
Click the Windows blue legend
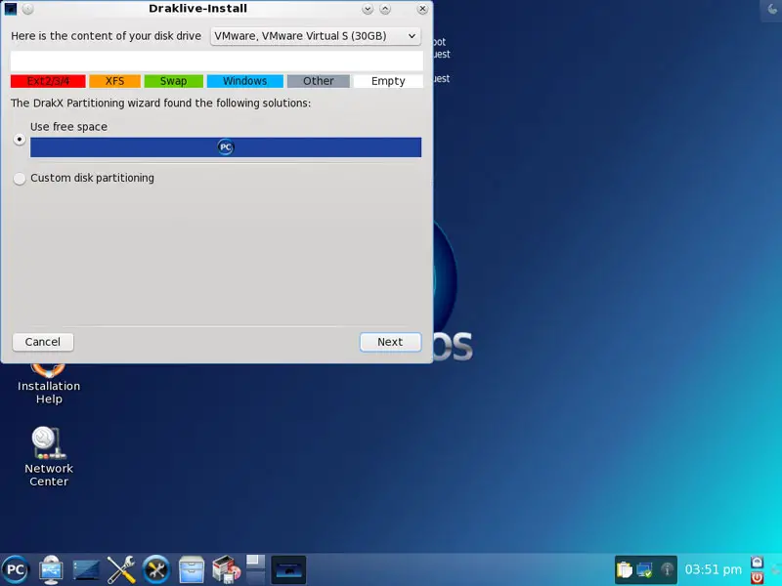(245, 81)
